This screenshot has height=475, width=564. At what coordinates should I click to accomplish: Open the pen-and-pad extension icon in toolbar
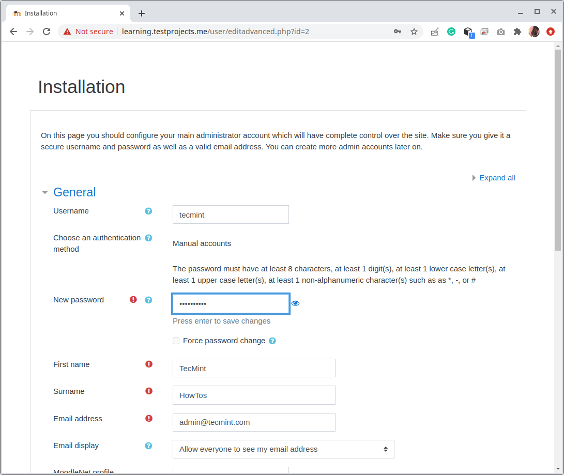(x=435, y=32)
